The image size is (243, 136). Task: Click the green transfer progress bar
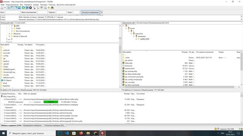51,102
